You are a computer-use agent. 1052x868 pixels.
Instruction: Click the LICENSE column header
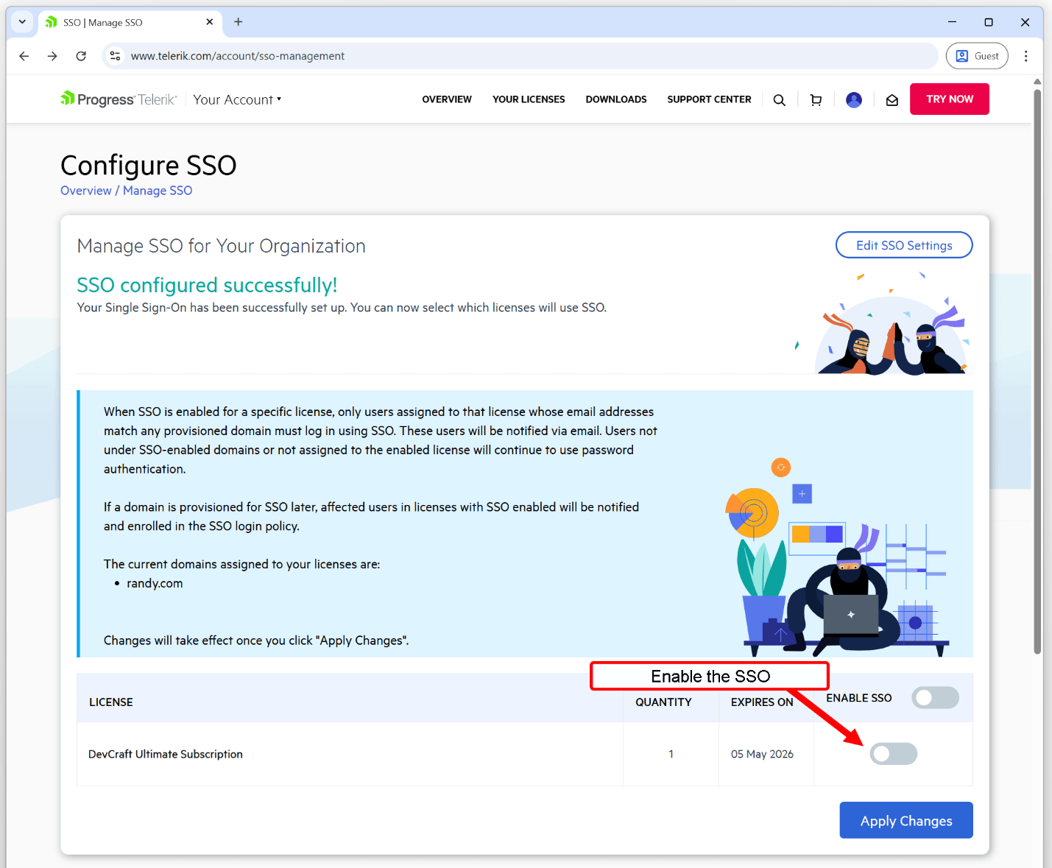(111, 702)
